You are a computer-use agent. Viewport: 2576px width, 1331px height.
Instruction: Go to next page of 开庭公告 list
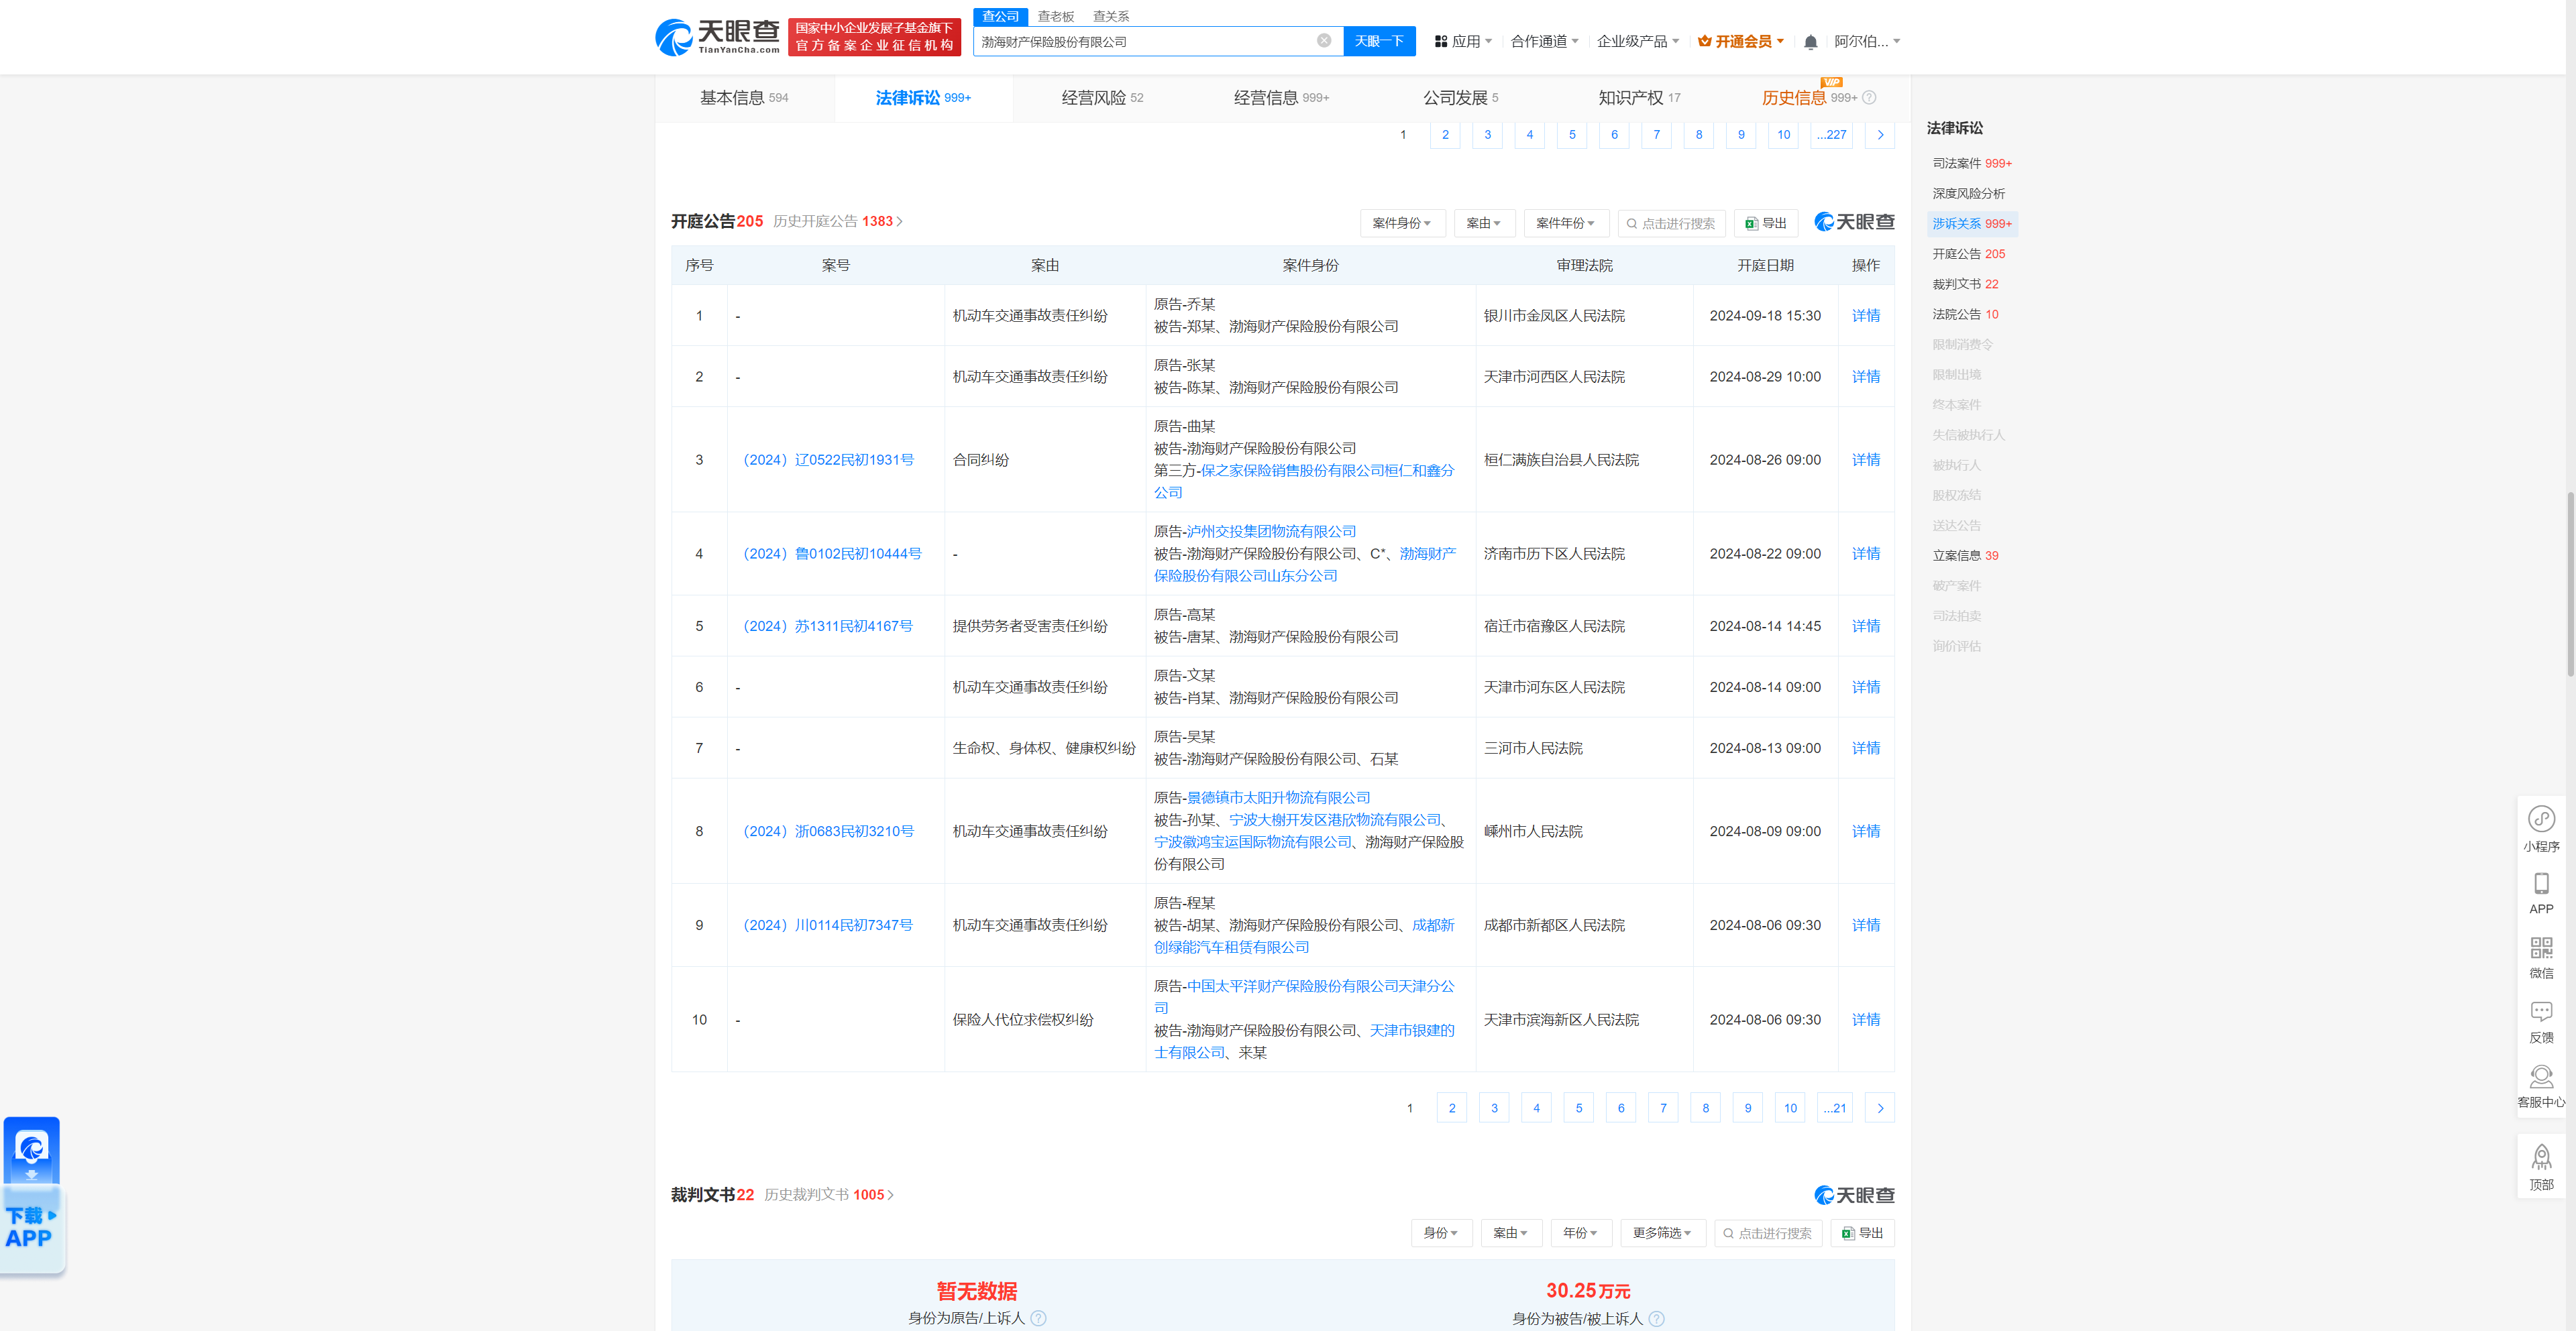pos(1880,1107)
